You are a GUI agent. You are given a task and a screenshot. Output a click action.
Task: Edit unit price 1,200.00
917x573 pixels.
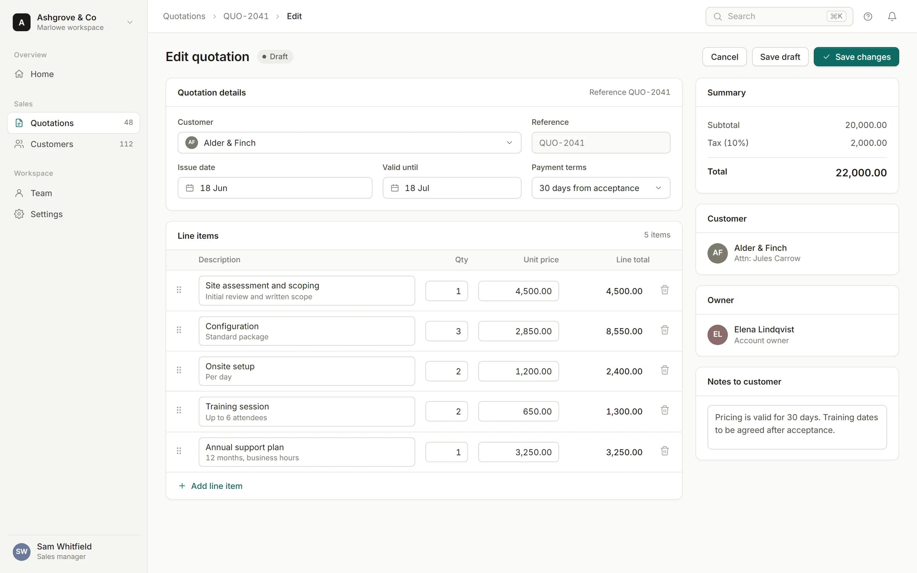518,371
